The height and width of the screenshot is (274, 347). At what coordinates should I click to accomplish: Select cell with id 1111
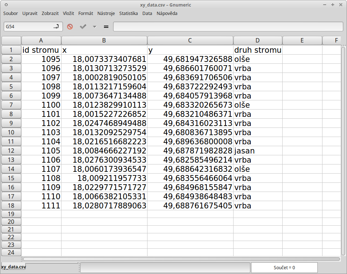[41, 205]
